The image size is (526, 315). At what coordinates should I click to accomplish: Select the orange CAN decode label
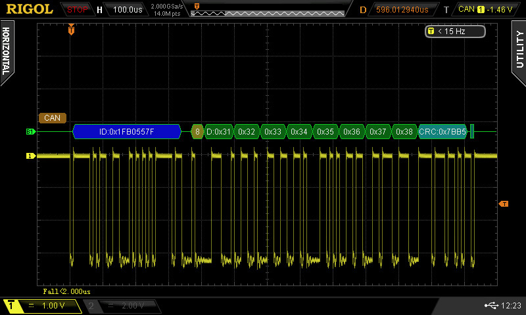click(x=52, y=118)
